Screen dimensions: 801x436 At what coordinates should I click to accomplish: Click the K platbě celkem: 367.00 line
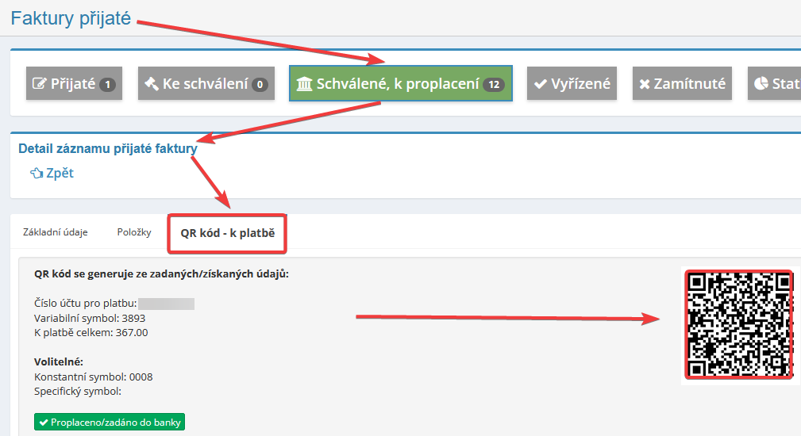91,332
